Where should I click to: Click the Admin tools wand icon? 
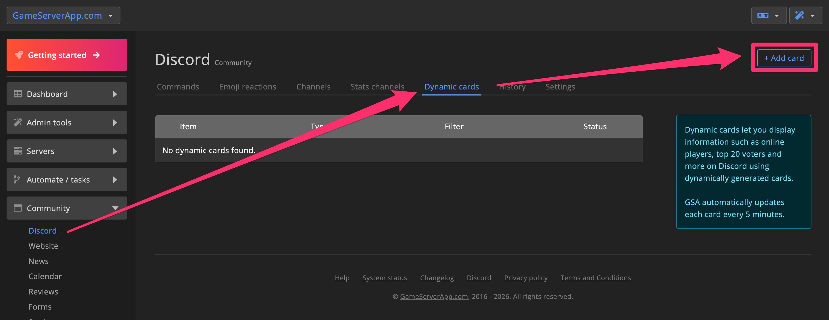tap(18, 122)
